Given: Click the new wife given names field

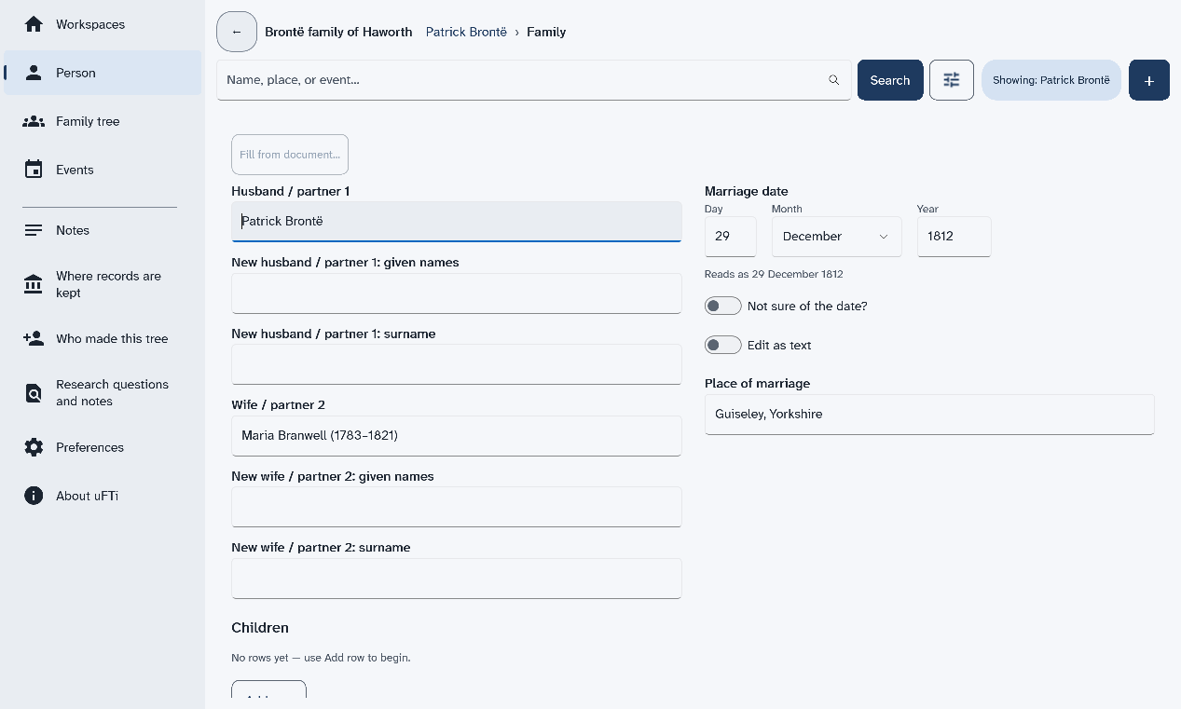Looking at the screenshot, I should coord(457,507).
